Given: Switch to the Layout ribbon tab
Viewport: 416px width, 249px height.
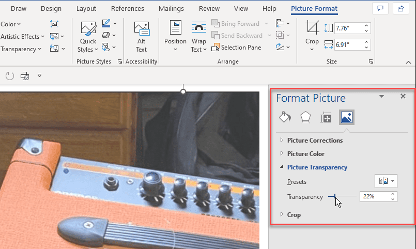Looking at the screenshot, I should pyautogui.click(x=86, y=9).
